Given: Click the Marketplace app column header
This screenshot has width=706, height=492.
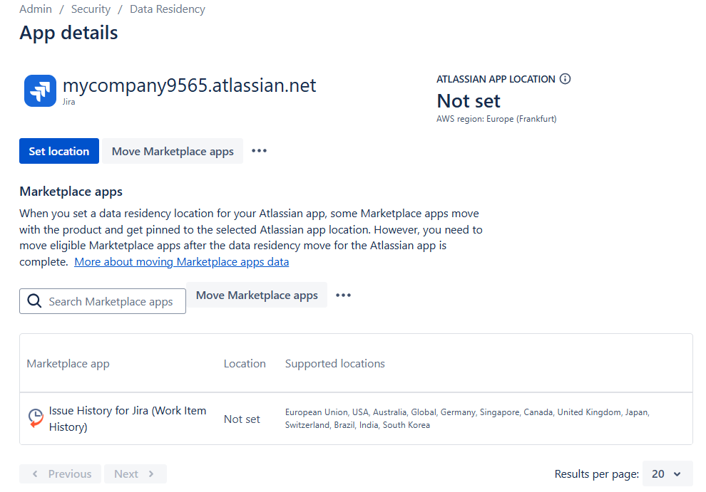Looking at the screenshot, I should click(68, 363).
